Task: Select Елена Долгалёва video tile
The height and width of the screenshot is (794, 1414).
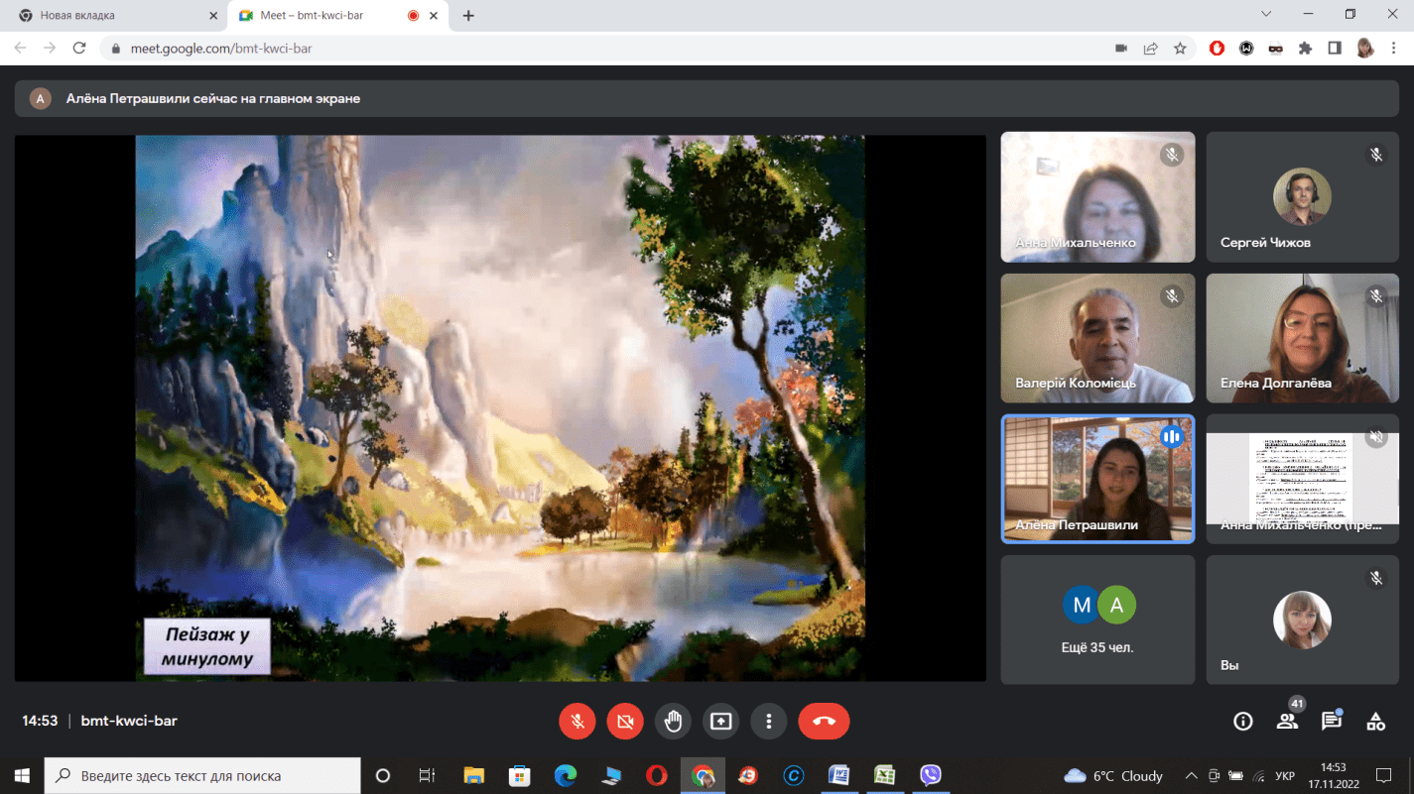Action: tap(1302, 338)
